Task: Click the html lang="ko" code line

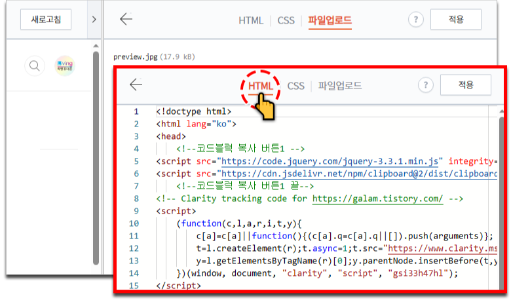Action: [196, 124]
